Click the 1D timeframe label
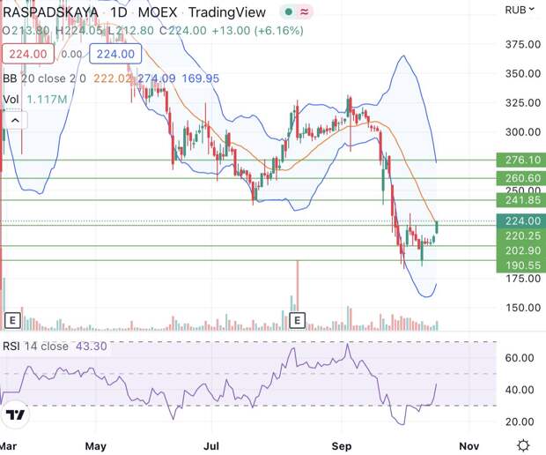The image size is (546, 455). click(x=119, y=12)
